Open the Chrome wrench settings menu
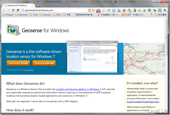The image size is (170, 115). pos(165,10)
